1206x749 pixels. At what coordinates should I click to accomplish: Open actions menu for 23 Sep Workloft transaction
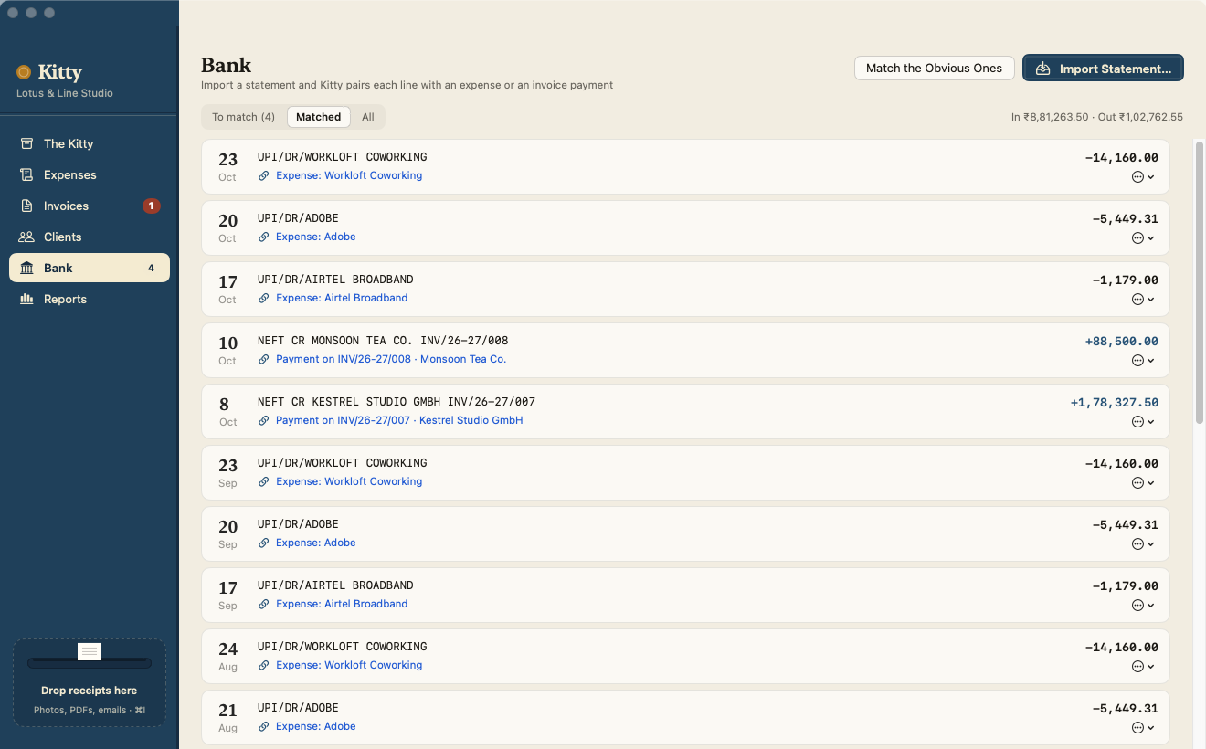(x=1143, y=483)
